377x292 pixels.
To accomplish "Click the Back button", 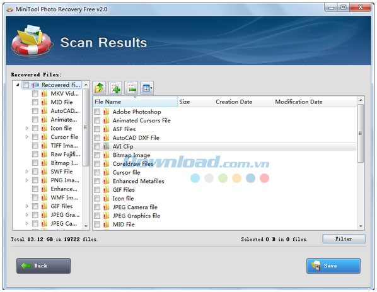I will 43,266.
